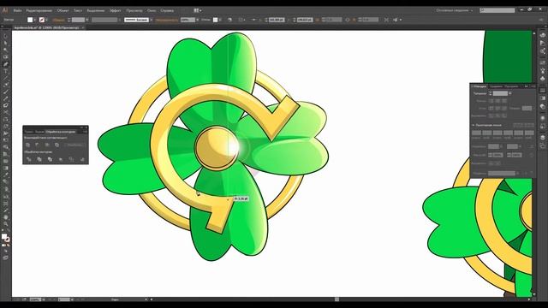Screen dimensions: 548x308
Task: Open the stroke weight dropdown in the control bar
Action: [x=87, y=20]
